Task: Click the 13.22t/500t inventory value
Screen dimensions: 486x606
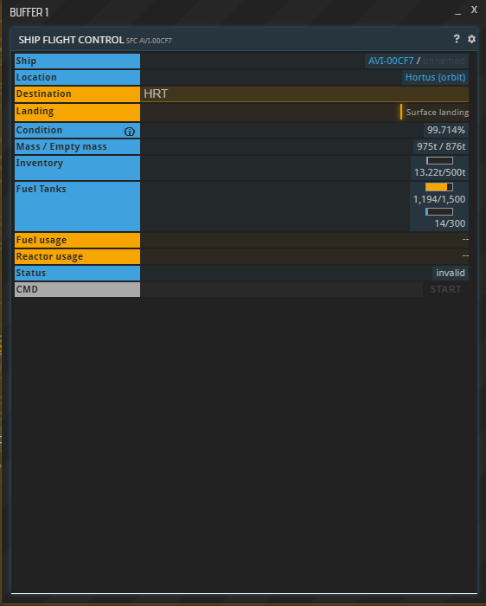Action: 439,172
